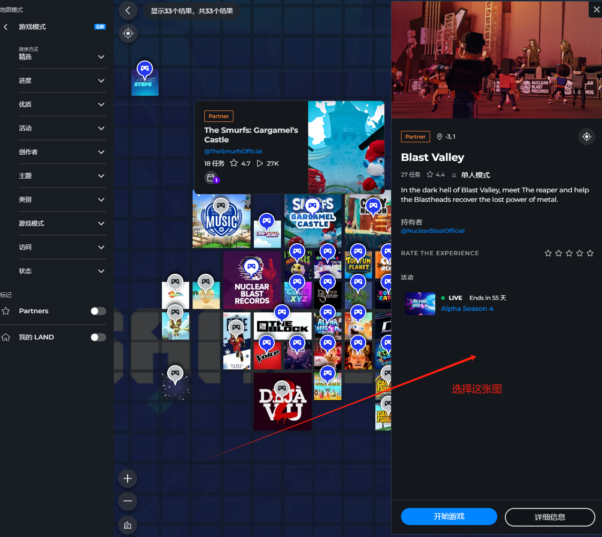The height and width of the screenshot is (537, 602).
Task: Zoom out of the map
Action: point(128,501)
